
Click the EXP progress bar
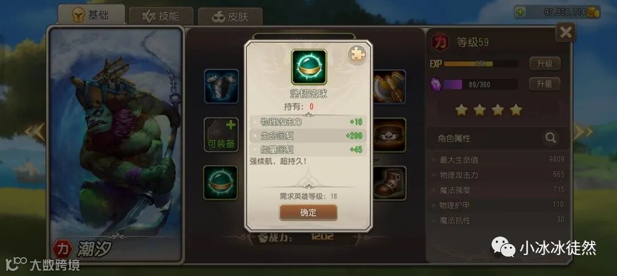pyautogui.click(x=480, y=64)
